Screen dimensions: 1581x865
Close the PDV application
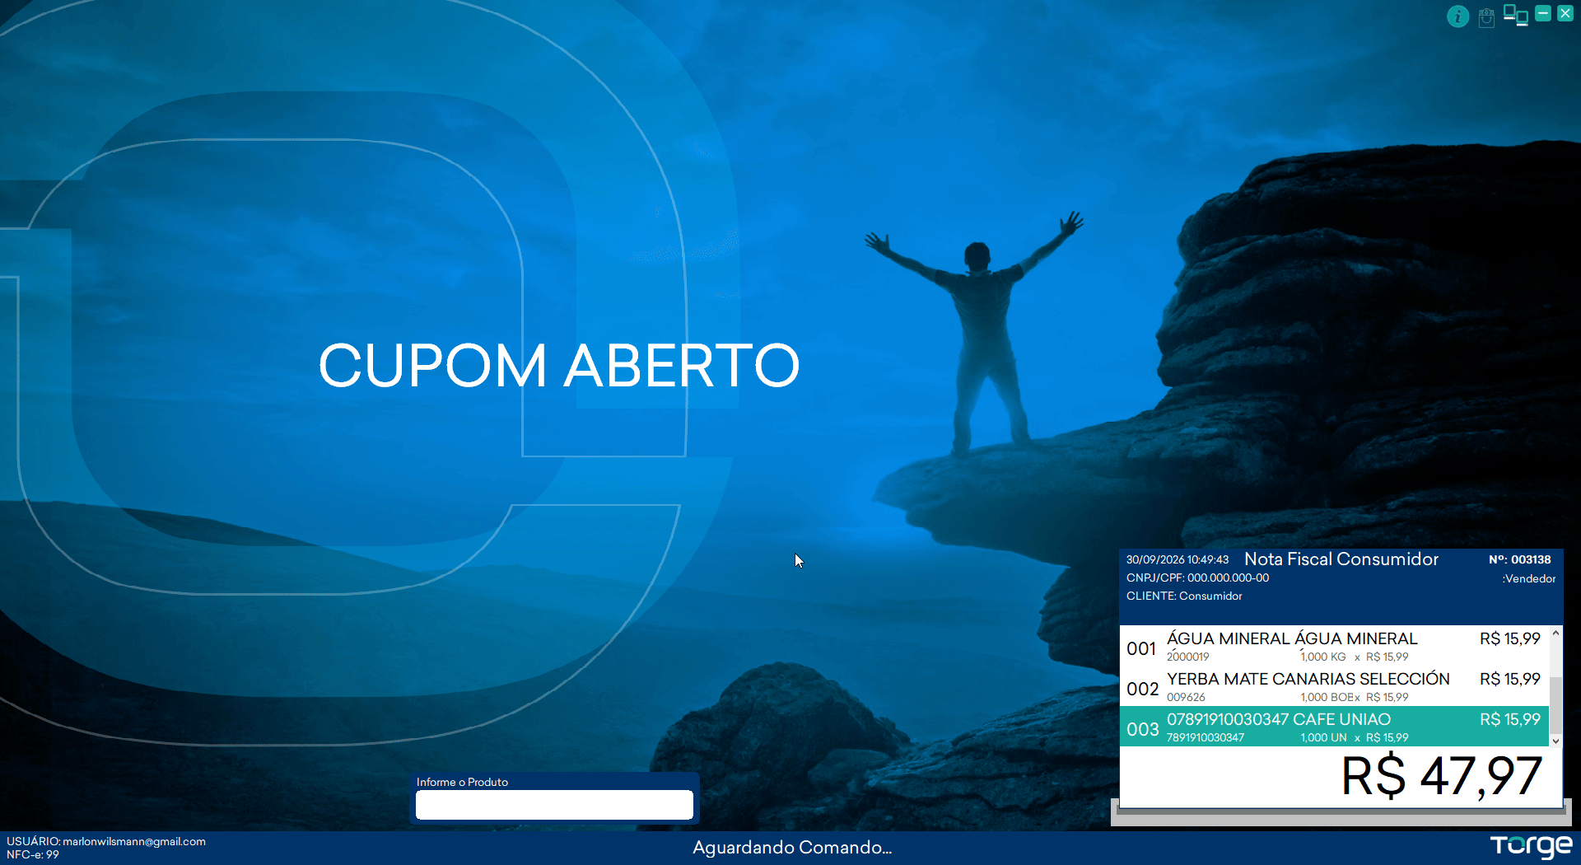(1565, 13)
